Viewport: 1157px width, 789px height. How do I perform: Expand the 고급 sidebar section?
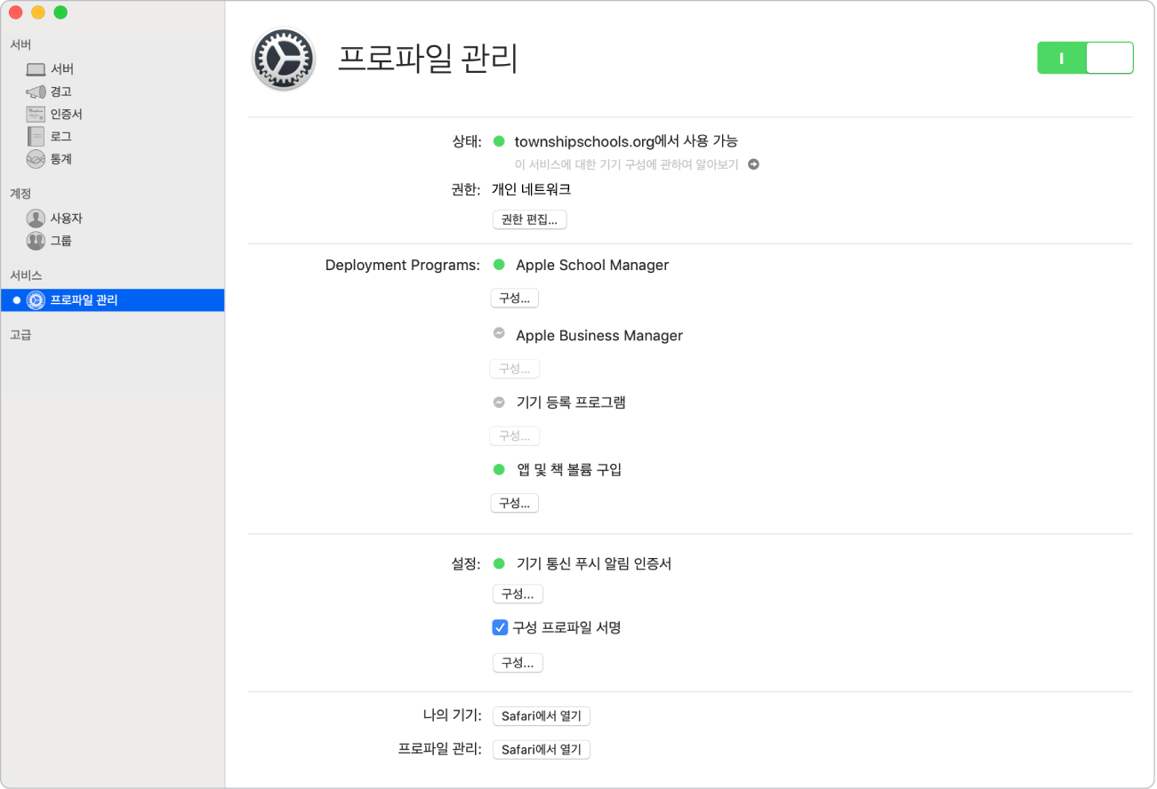point(20,335)
